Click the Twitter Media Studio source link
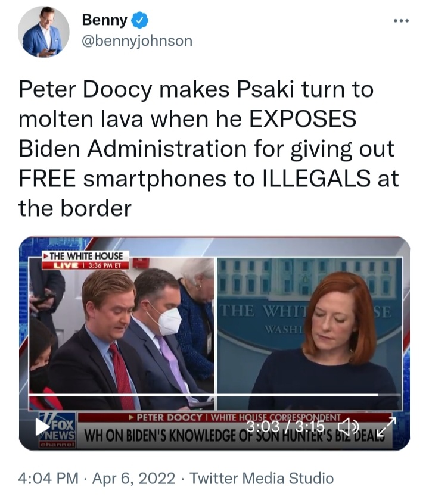This screenshot has height=500, width=429. click(x=262, y=479)
